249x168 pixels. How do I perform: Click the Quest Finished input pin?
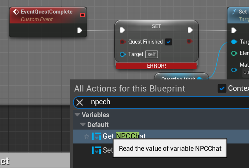click(x=123, y=42)
